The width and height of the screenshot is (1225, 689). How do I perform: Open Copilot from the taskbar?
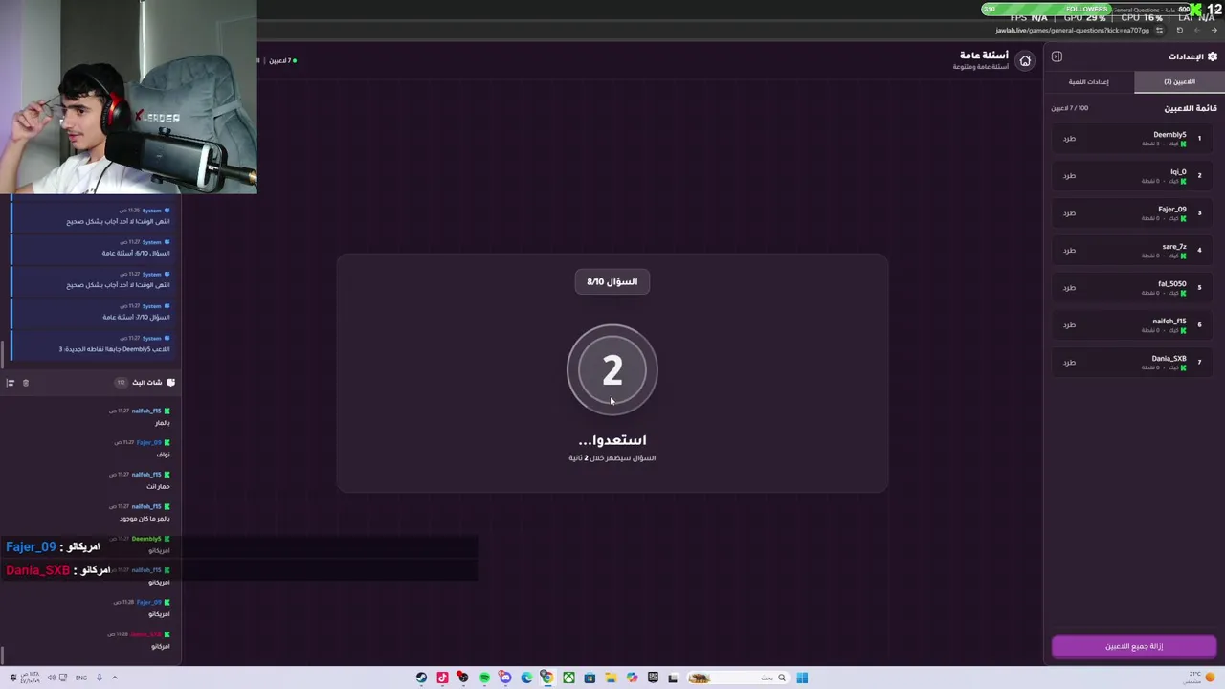(x=632, y=678)
